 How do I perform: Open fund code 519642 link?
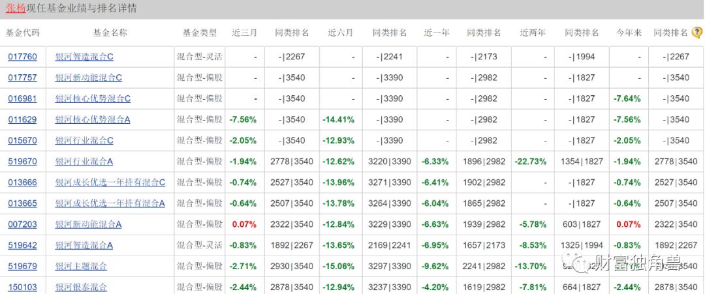[x=22, y=246]
